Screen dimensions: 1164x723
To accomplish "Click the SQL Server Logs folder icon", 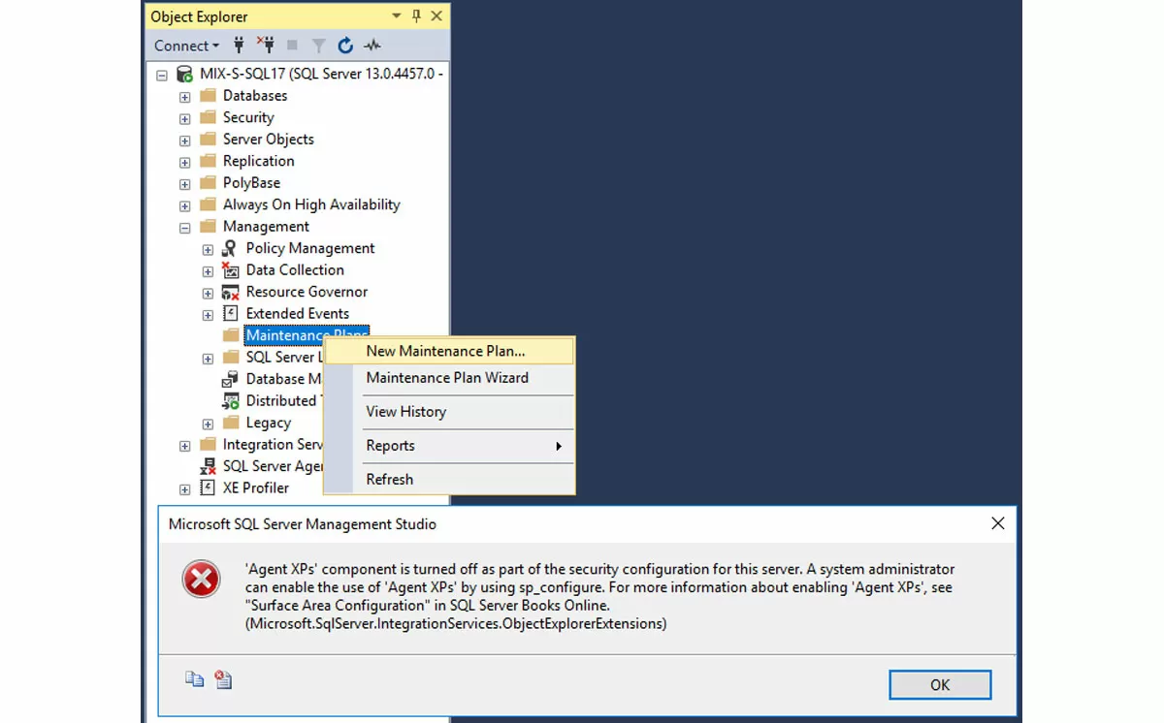I will 230,357.
